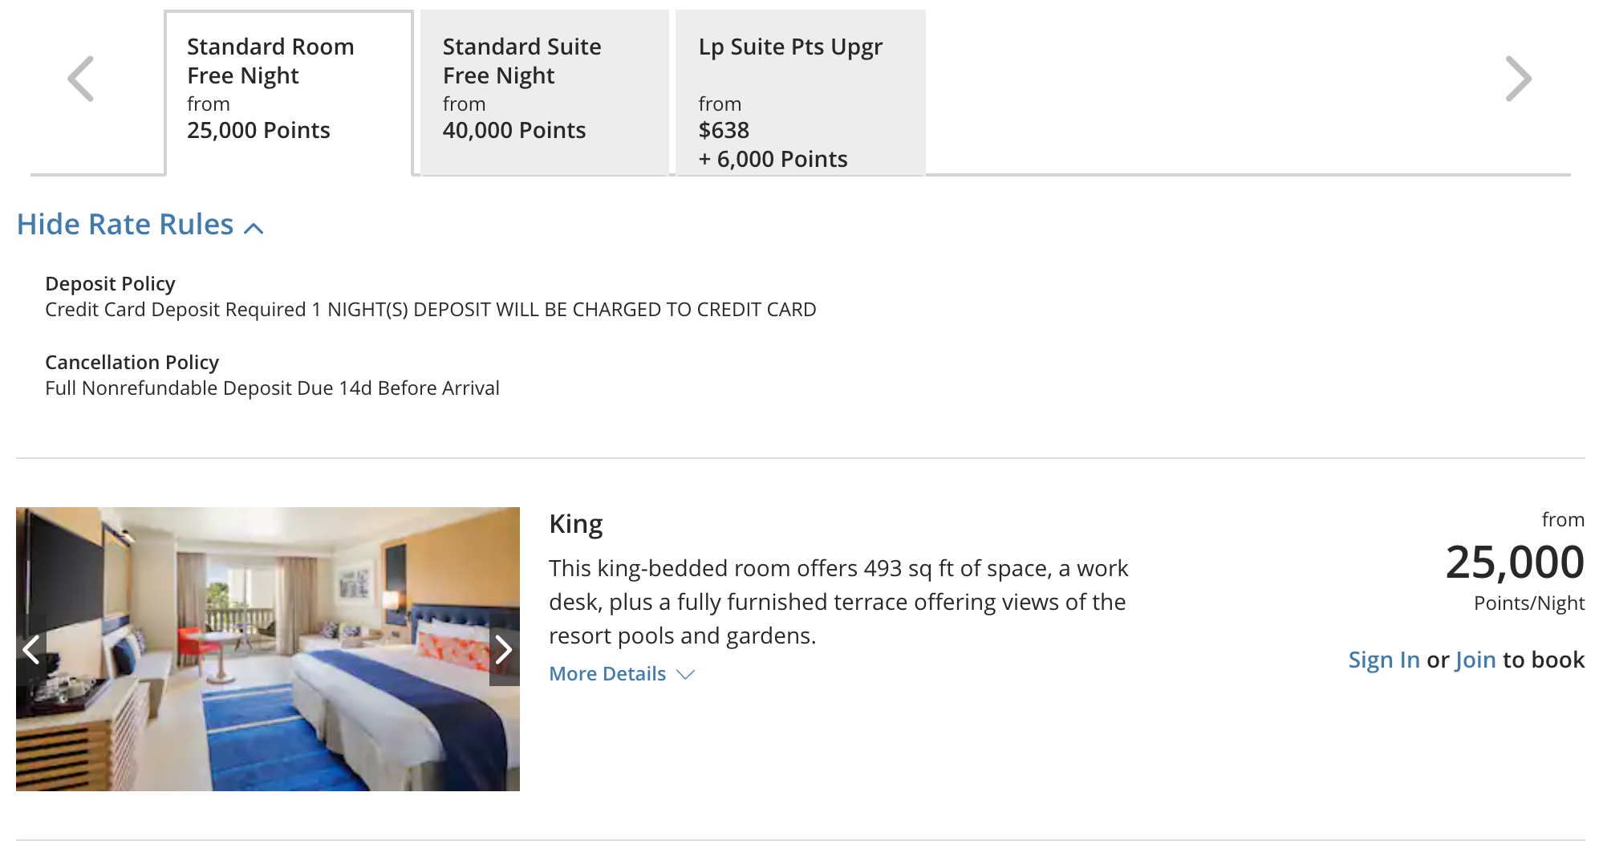Expand More Details for the King room
This screenshot has width=1603, height=849.
(607, 673)
